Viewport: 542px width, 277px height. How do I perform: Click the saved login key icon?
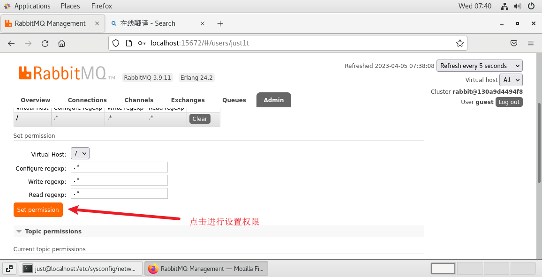(x=142, y=43)
